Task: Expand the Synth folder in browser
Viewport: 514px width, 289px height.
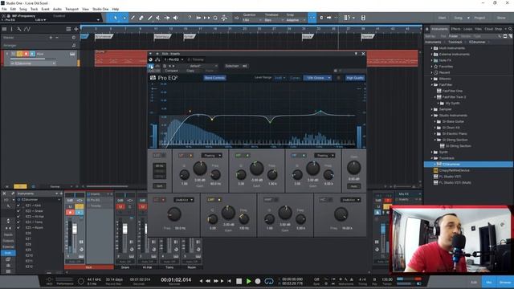Action: pos(432,152)
